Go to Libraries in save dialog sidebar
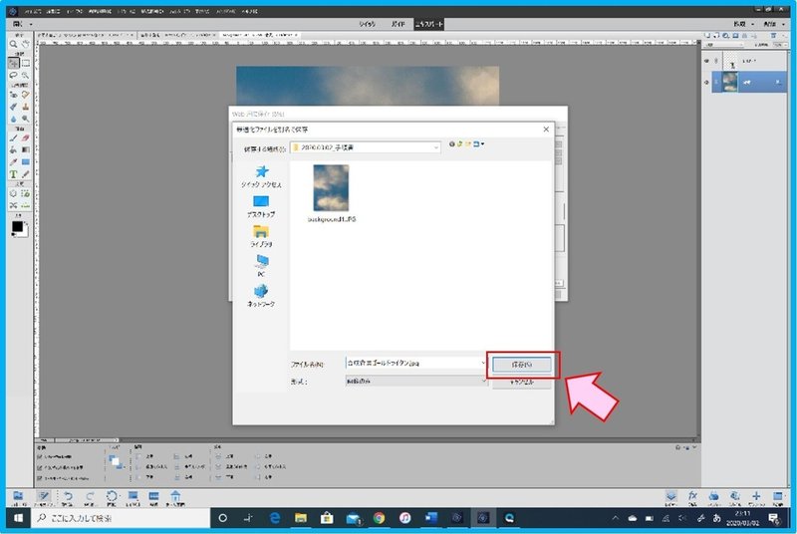797x534 pixels. 261,236
